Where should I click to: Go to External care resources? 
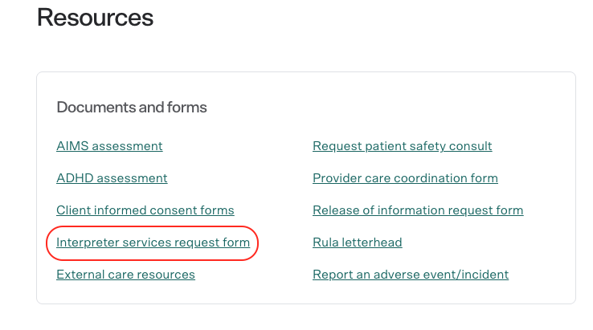pyautogui.click(x=125, y=275)
